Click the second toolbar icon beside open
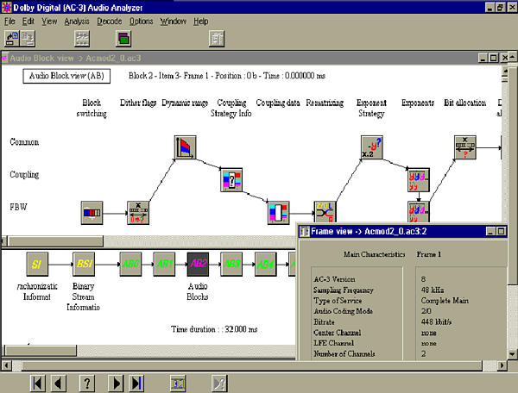Viewport: 518px width, 393px height. (28, 38)
